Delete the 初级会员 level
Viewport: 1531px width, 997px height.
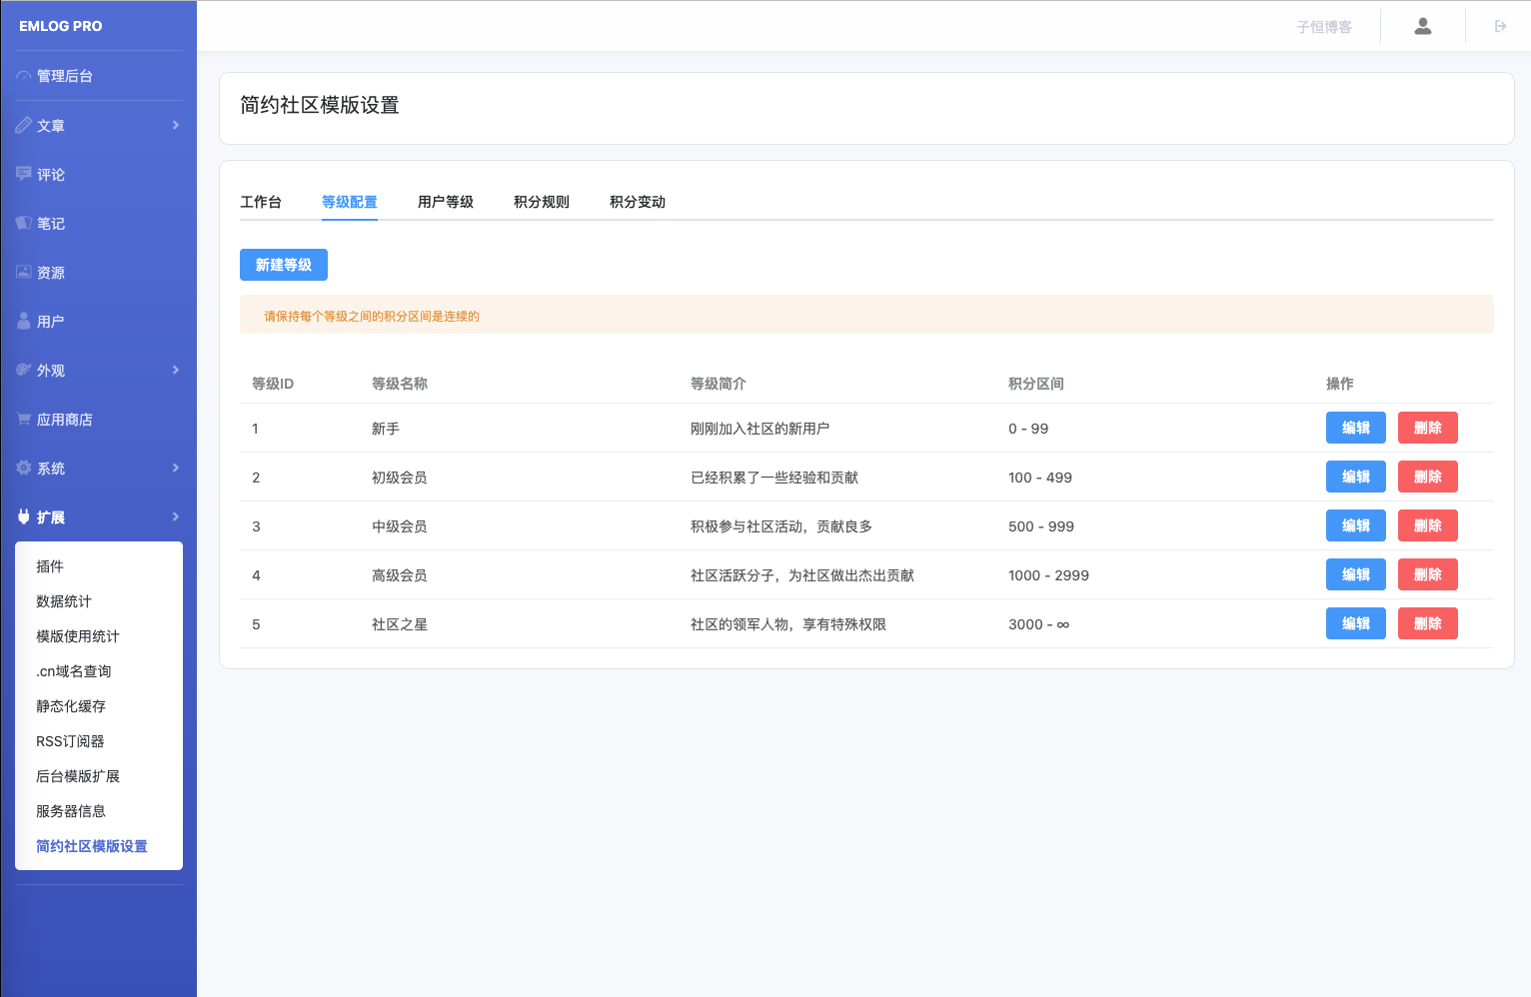point(1428,477)
